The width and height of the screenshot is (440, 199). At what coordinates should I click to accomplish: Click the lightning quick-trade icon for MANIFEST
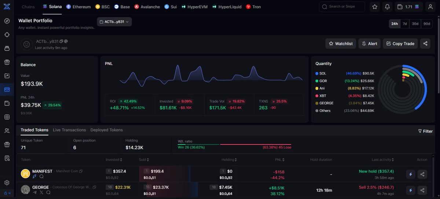411,174
